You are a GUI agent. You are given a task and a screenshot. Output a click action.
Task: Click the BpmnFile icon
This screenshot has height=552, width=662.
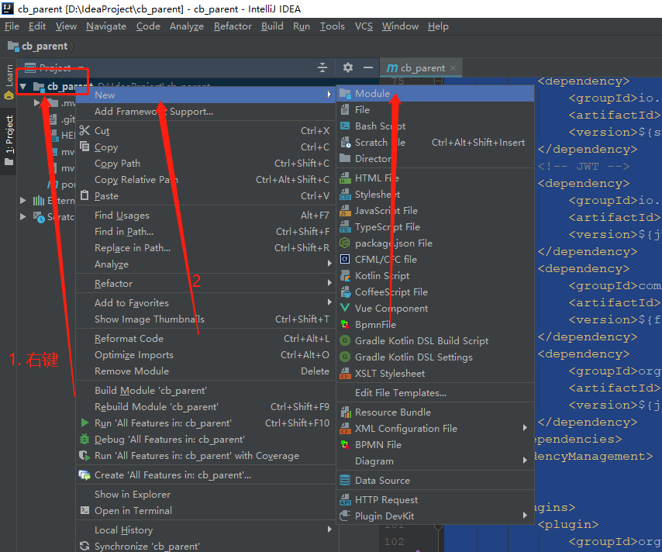pyautogui.click(x=345, y=324)
